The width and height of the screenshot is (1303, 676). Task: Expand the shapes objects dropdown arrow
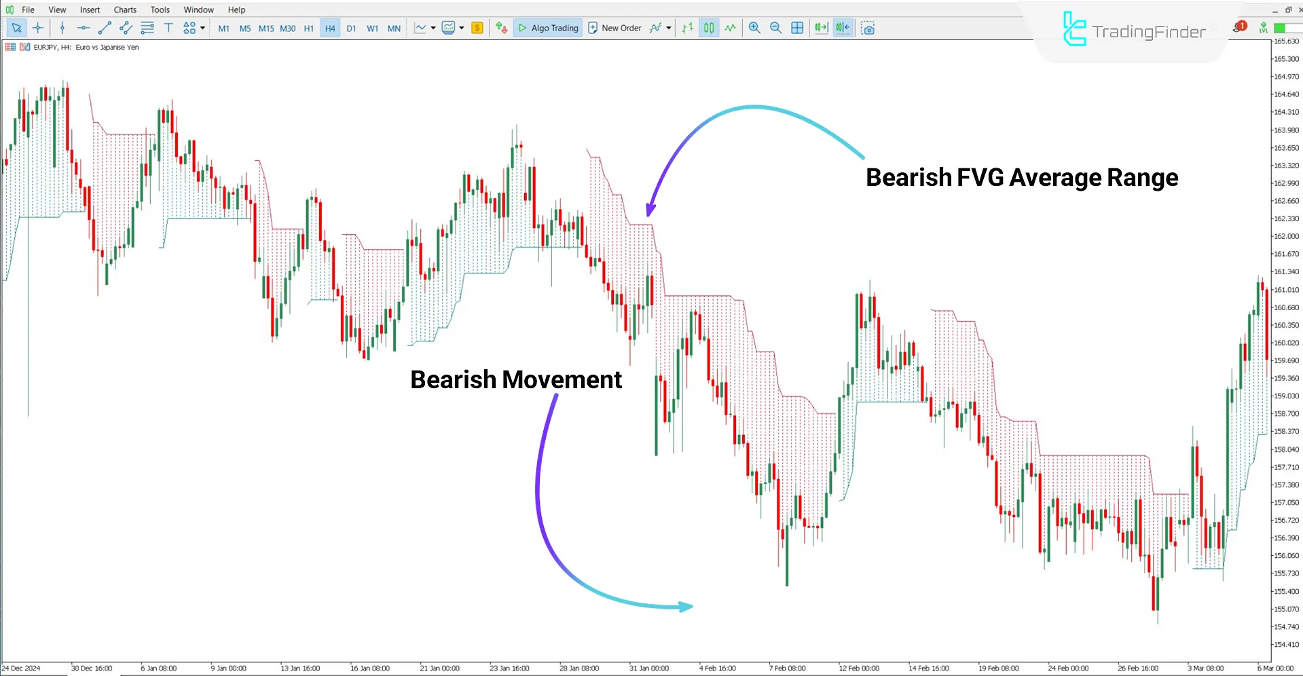(x=202, y=28)
